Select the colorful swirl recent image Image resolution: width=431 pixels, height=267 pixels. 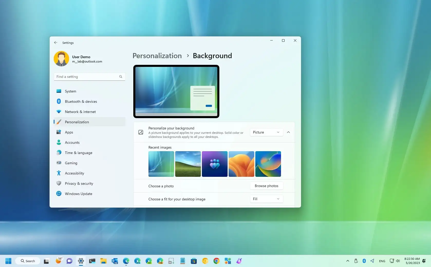(268, 164)
